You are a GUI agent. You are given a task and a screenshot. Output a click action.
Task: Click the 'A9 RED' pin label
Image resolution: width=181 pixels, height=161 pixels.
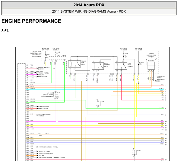coord(30,84)
